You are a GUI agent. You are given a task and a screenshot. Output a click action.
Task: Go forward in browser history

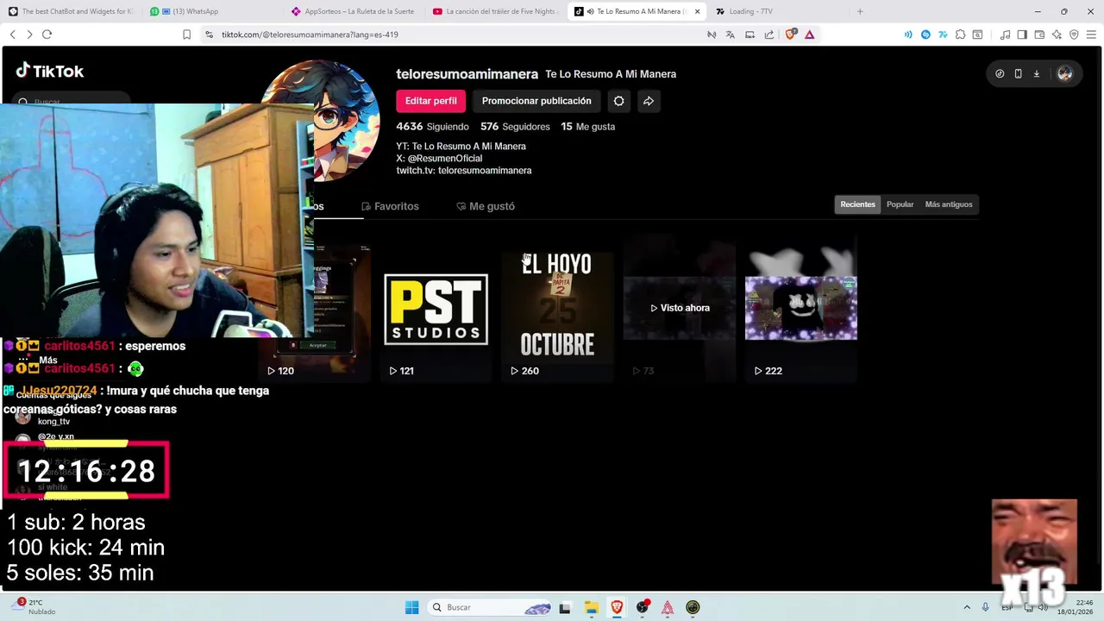pyautogui.click(x=29, y=34)
